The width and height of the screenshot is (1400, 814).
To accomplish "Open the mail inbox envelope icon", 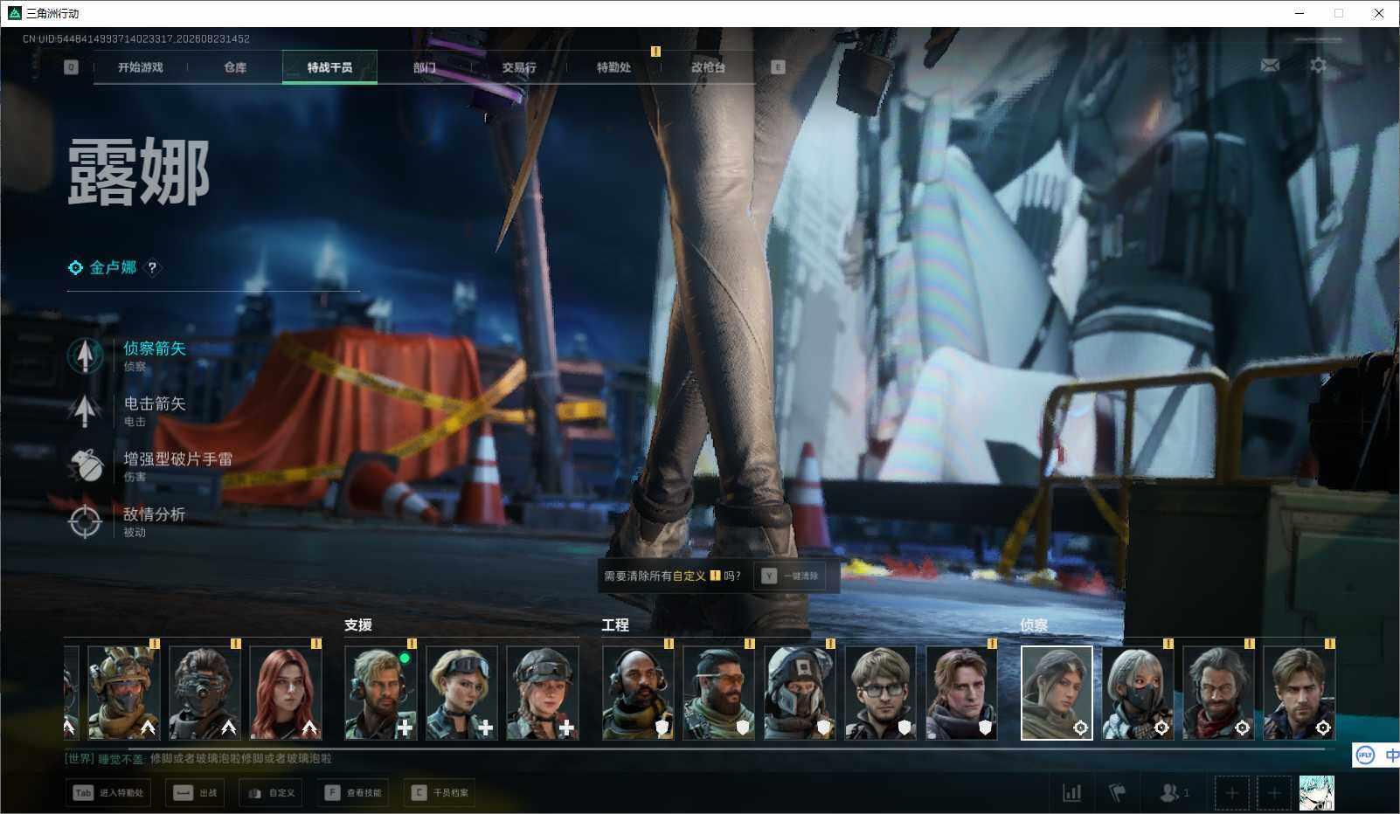I will (x=1270, y=66).
